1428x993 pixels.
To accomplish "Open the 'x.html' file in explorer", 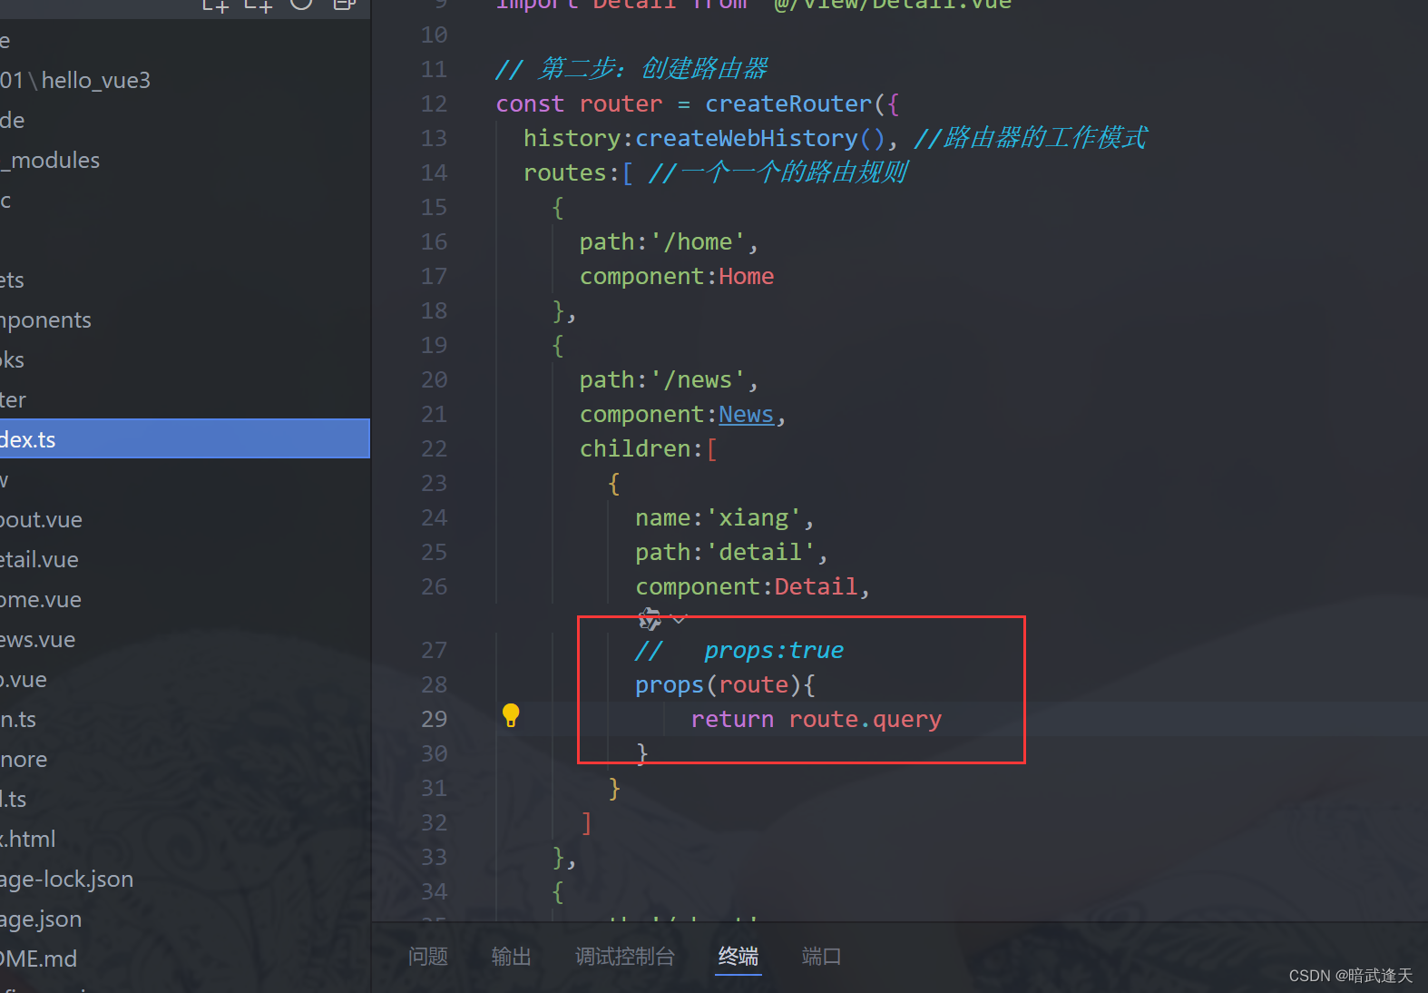I will coord(185,839).
